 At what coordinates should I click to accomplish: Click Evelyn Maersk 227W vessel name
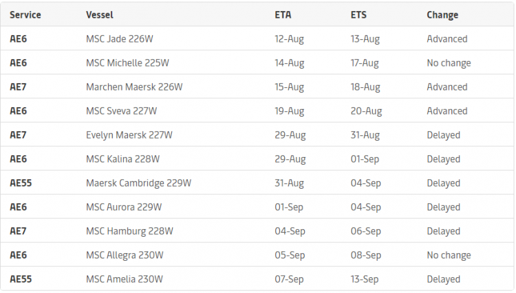pyautogui.click(x=129, y=135)
